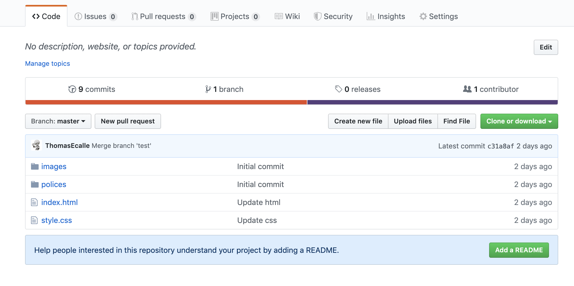The width and height of the screenshot is (574, 286).
Task: Expand the Clone or download dropdown
Action: [519, 121]
